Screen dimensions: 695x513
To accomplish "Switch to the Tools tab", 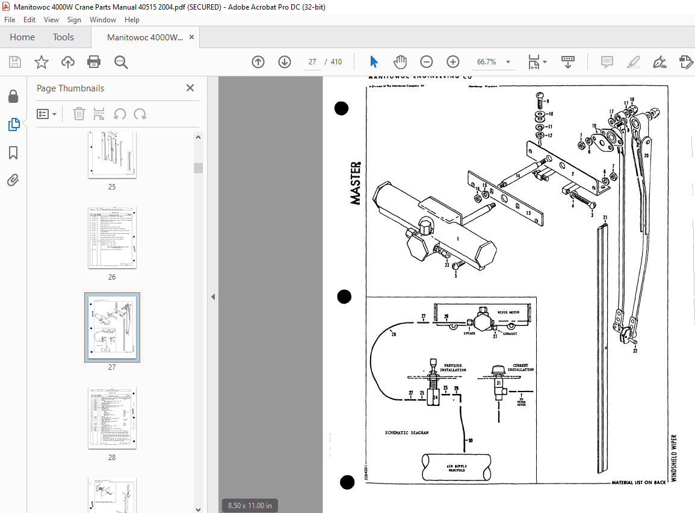I will [x=63, y=37].
